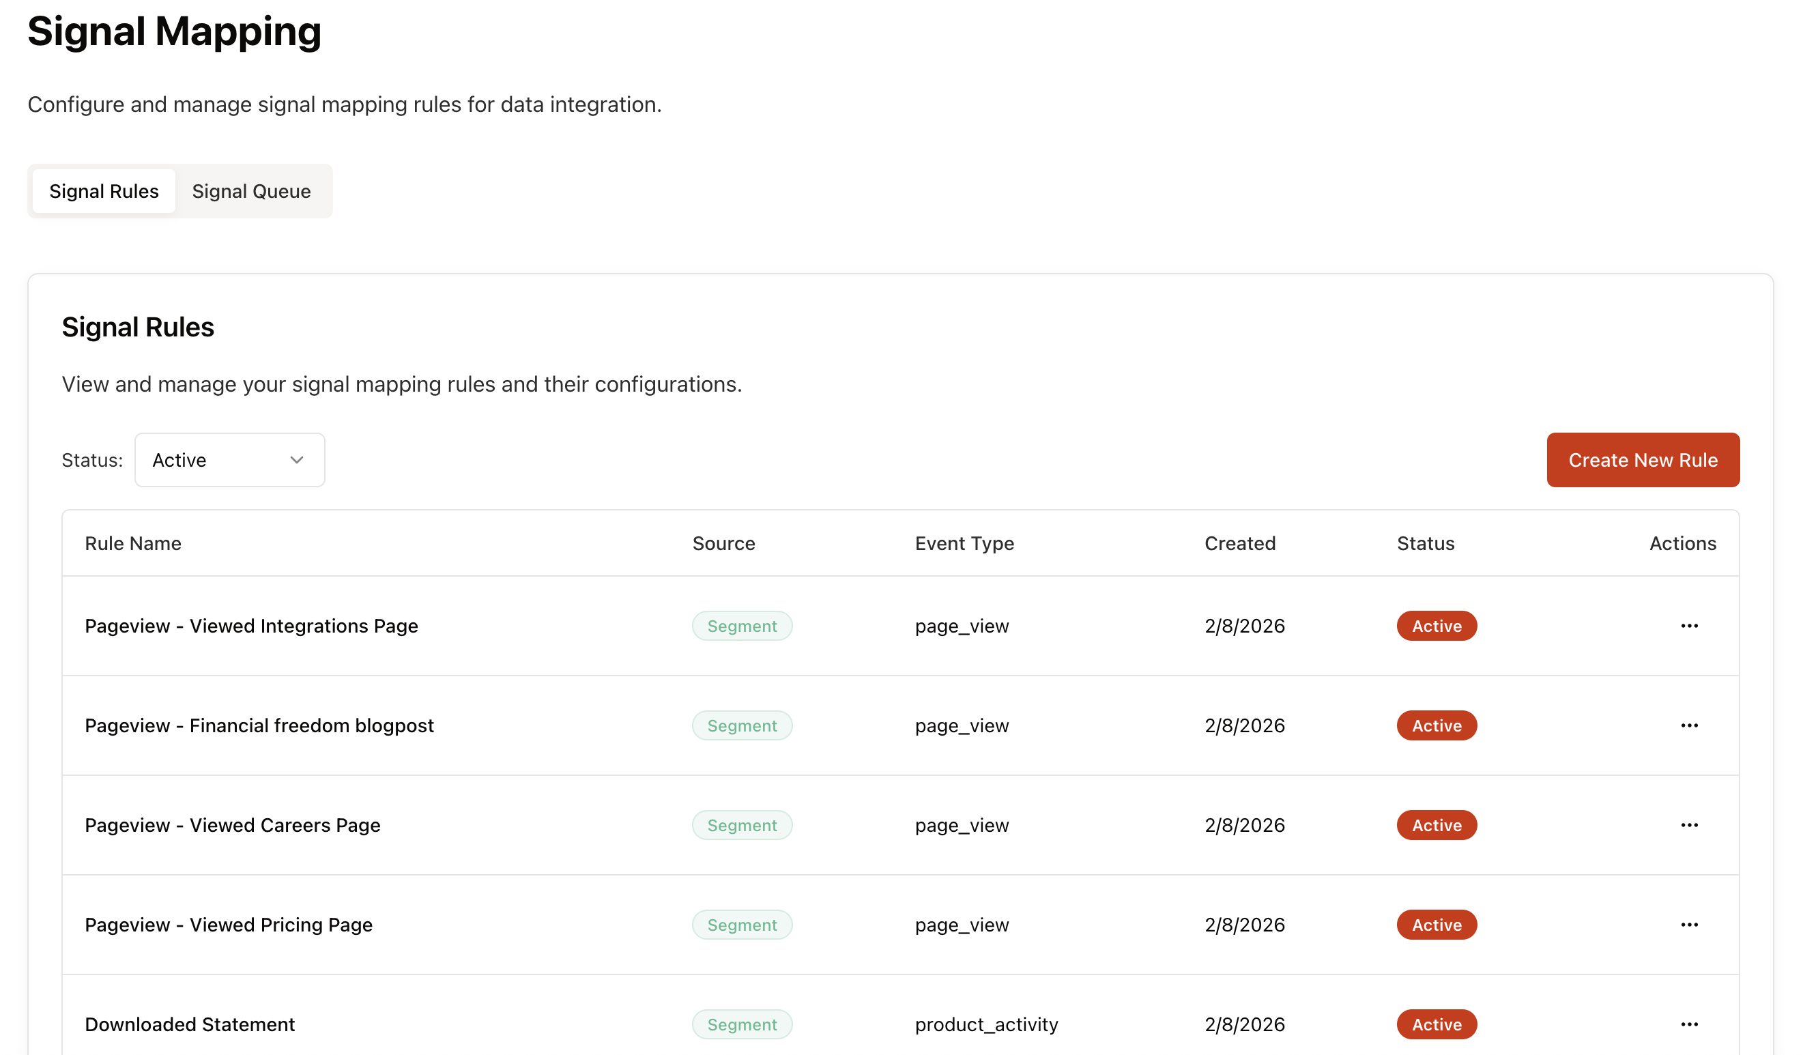
Task: Click Active status badge for Financial freedom blogpost
Action: tap(1437, 725)
